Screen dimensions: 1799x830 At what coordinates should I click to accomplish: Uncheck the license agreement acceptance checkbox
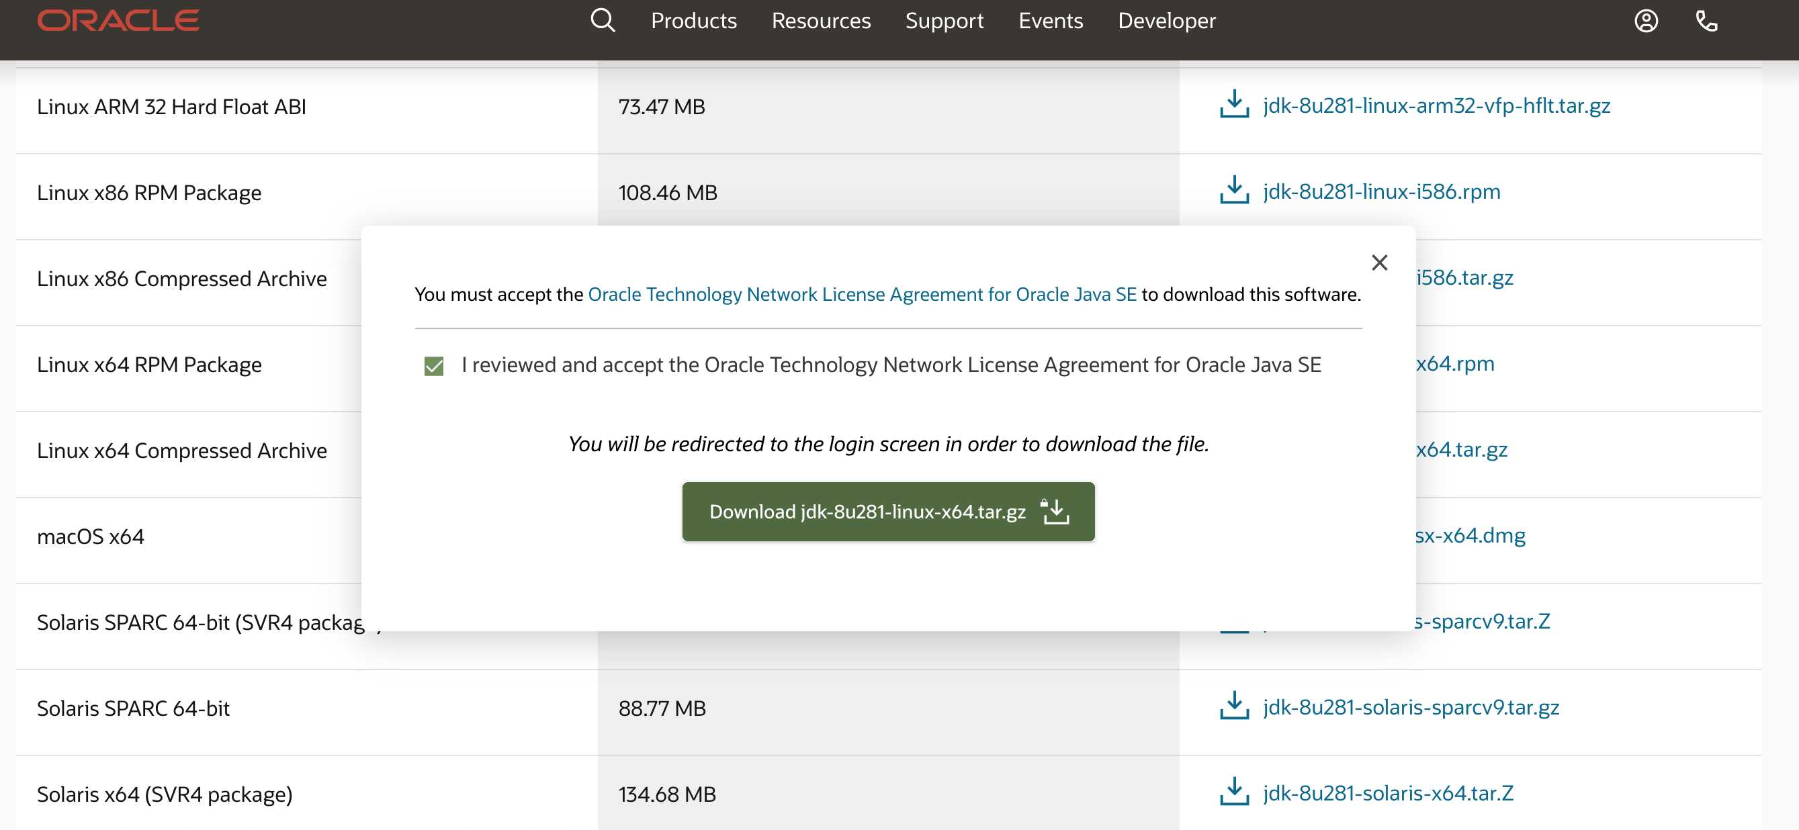pyautogui.click(x=434, y=366)
